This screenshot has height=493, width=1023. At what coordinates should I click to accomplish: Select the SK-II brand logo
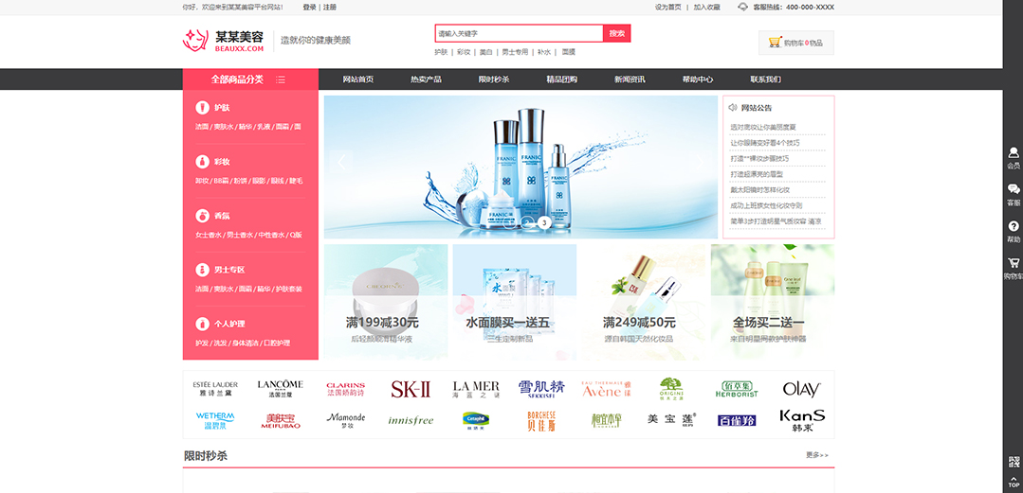tap(411, 389)
